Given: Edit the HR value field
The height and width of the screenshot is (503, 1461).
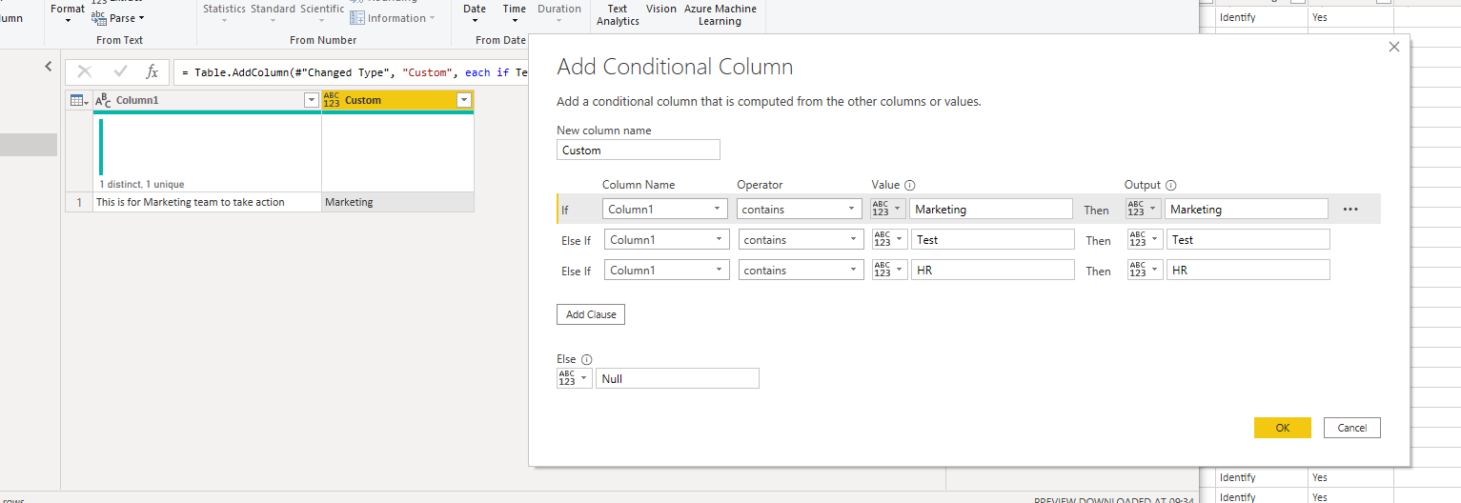Looking at the screenshot, I should [993, 271].
